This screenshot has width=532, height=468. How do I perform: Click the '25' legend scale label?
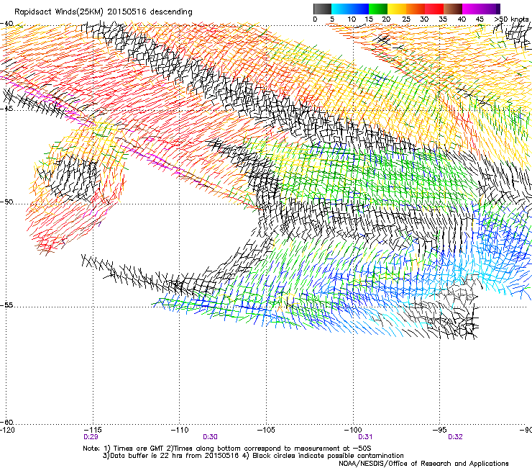tap(405, 19)
